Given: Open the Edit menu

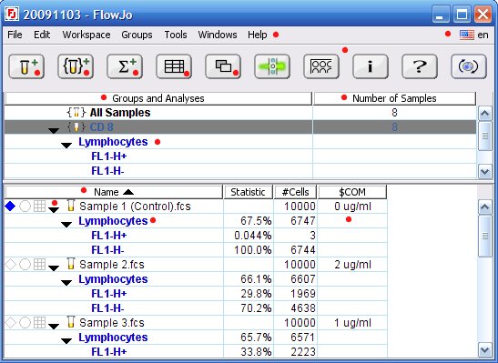Looking at the screenshot, I should (x=42, y=35).
